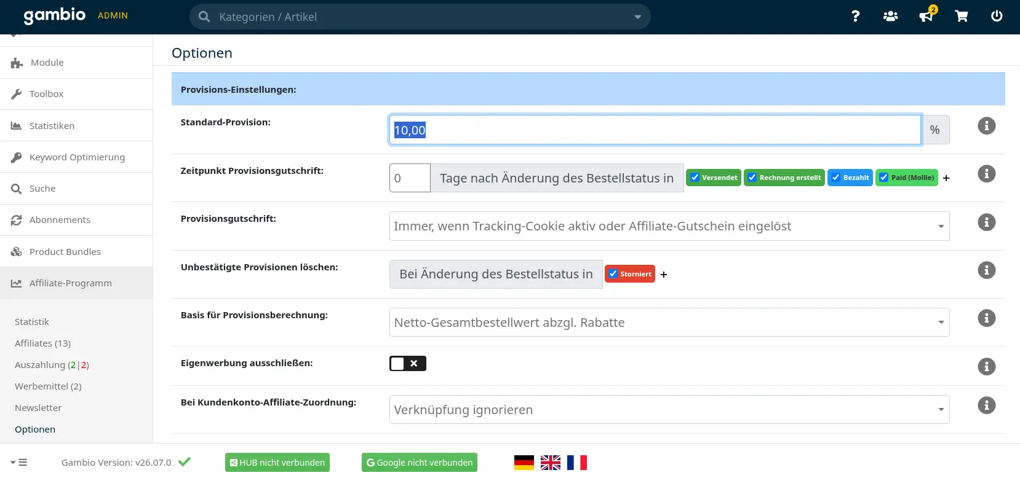Expand the search scope dropdown arrow

pos(638,17)
